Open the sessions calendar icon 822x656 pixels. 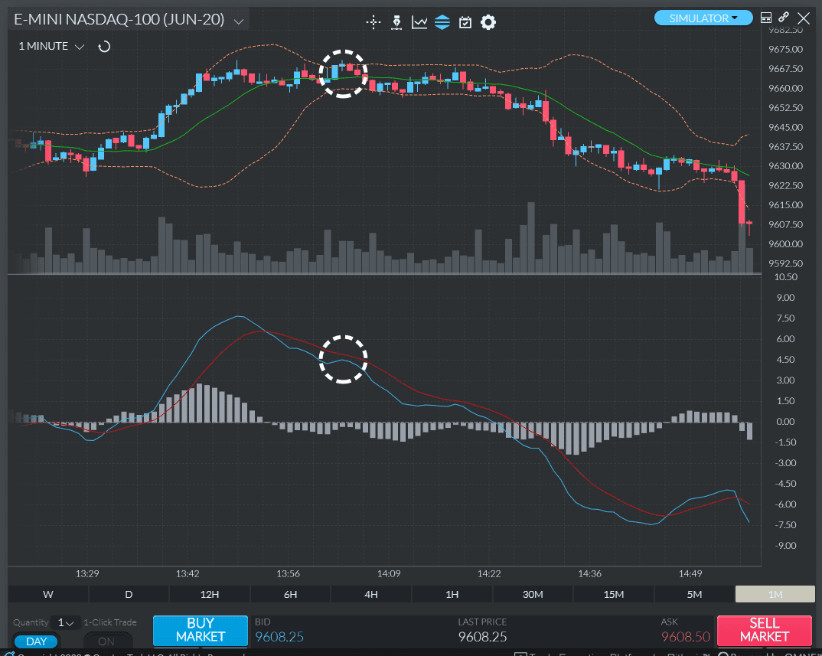tap(465, 22)
